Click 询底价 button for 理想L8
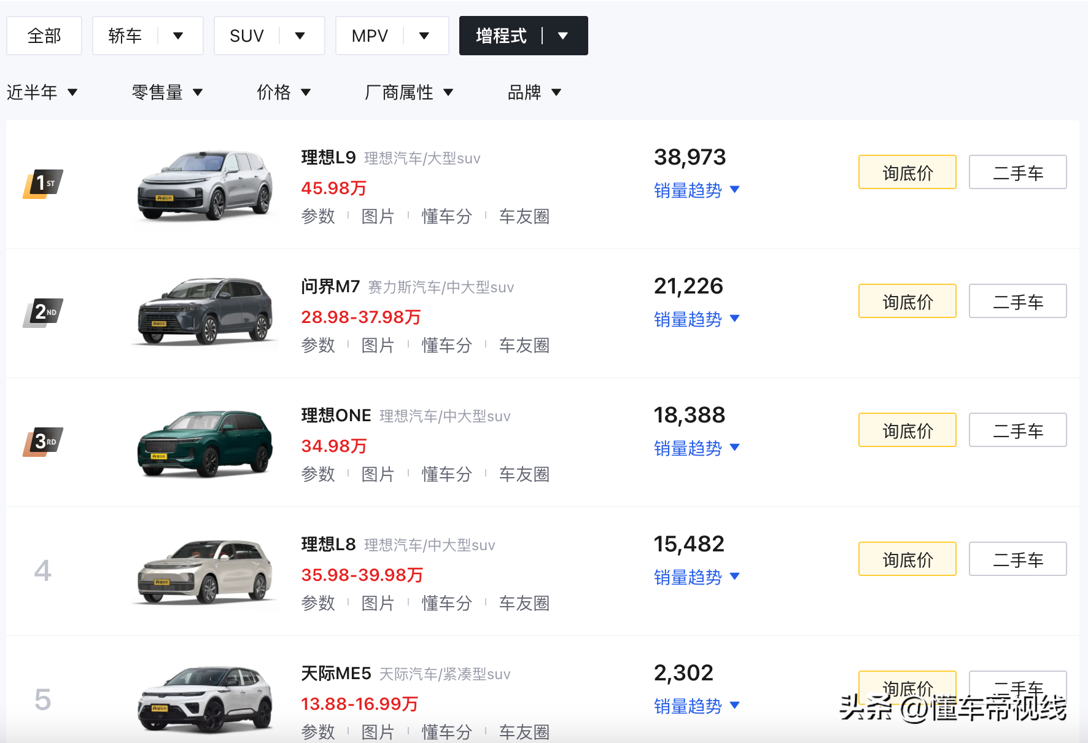Viewport: 1088px width, 743px height. click(907, 559)
